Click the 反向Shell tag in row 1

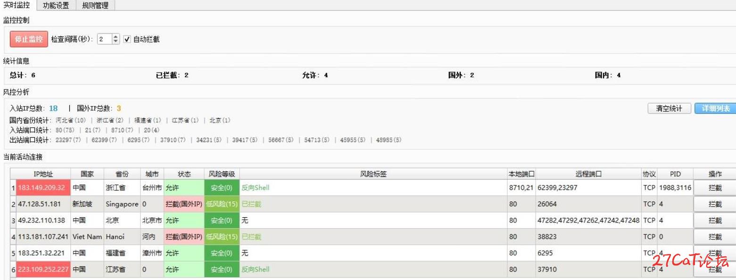click(x=255, y=188)
